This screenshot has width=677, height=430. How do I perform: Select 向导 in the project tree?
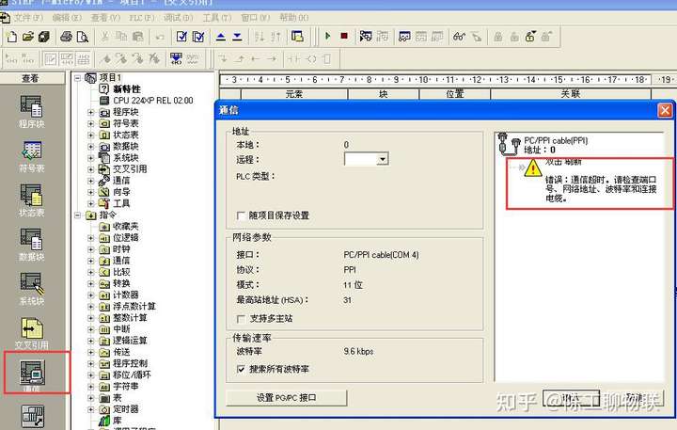(121, 192)
